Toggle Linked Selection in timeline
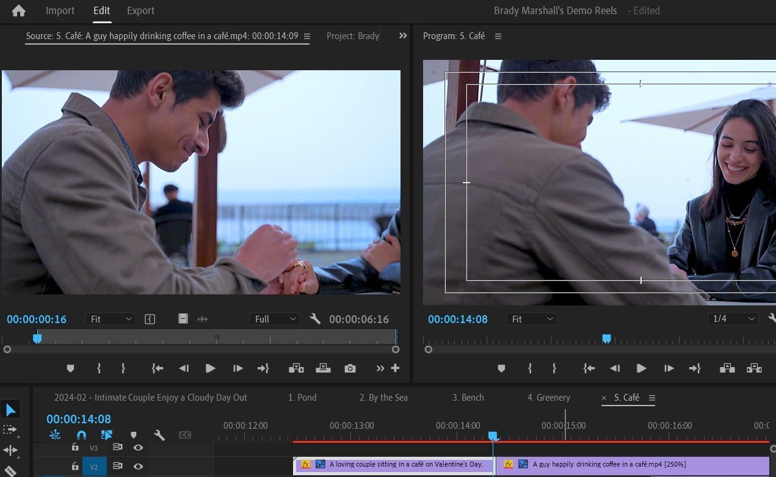The width and height of the screenshot is (776, 477). click(107, 435)
